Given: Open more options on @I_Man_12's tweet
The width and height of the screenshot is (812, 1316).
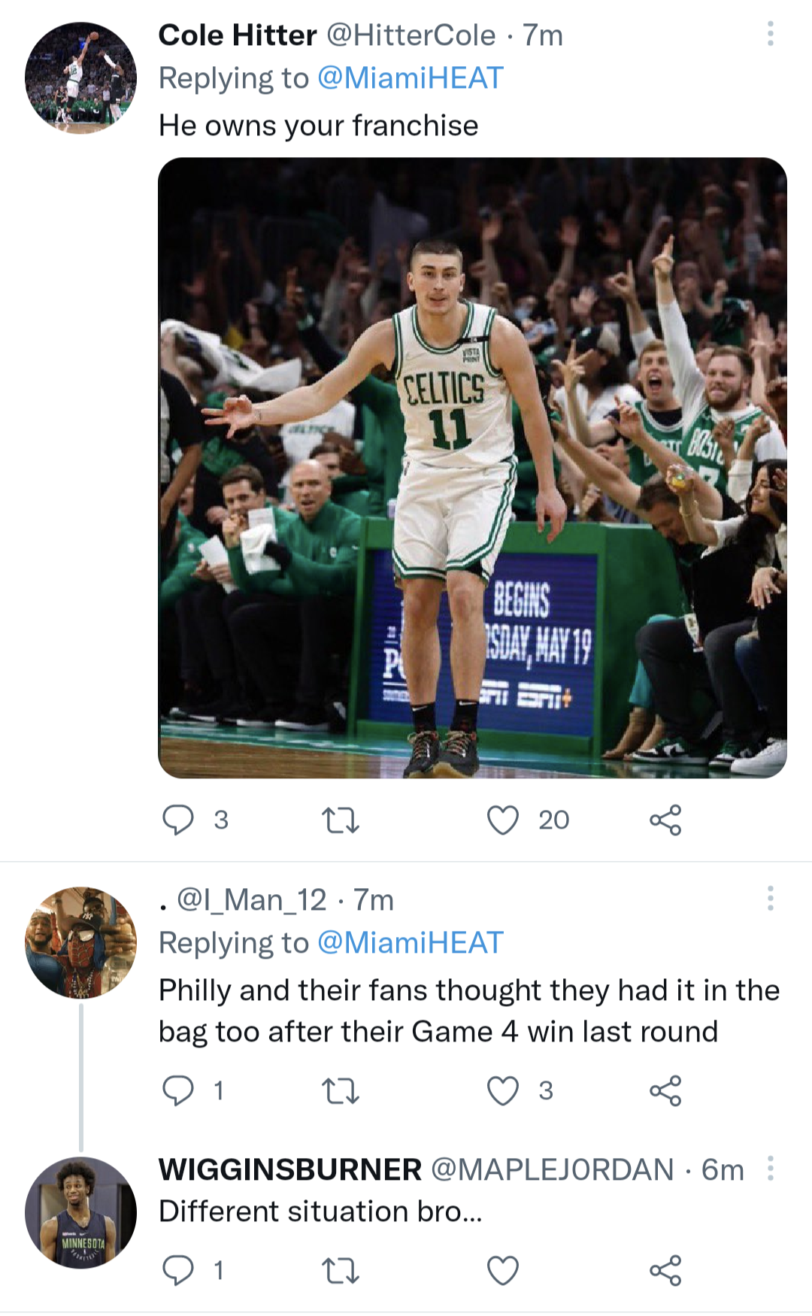Looking at the screenshot, I should pyautogui.click(x=770, y=898).
